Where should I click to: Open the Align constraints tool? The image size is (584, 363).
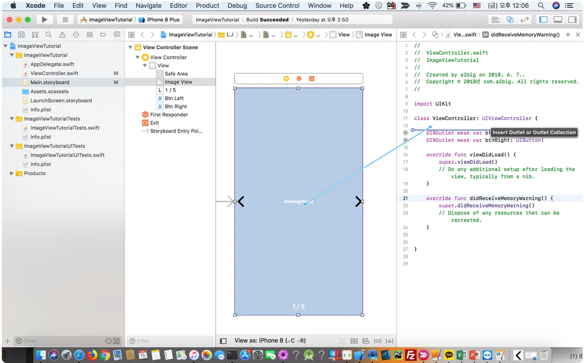point(366,341)
